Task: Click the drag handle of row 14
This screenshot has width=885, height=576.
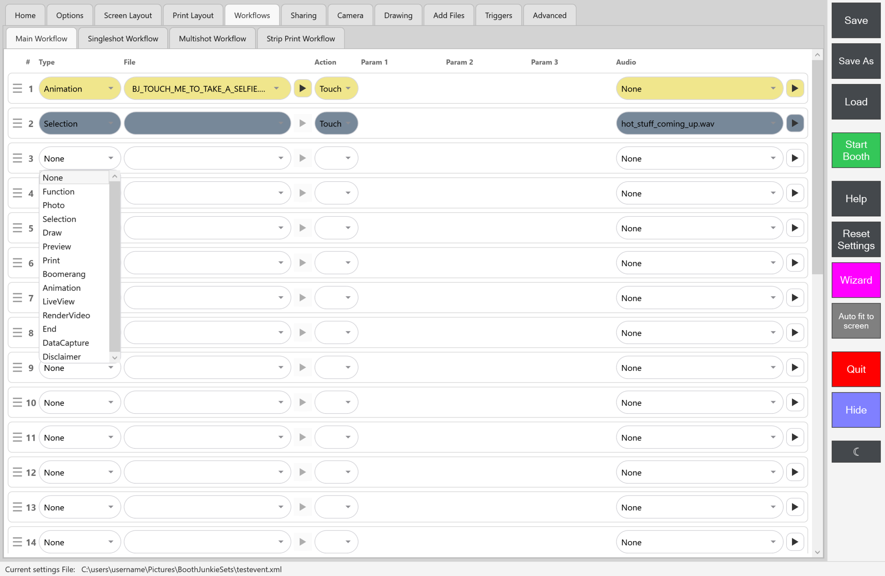Action: click(18, 542)
